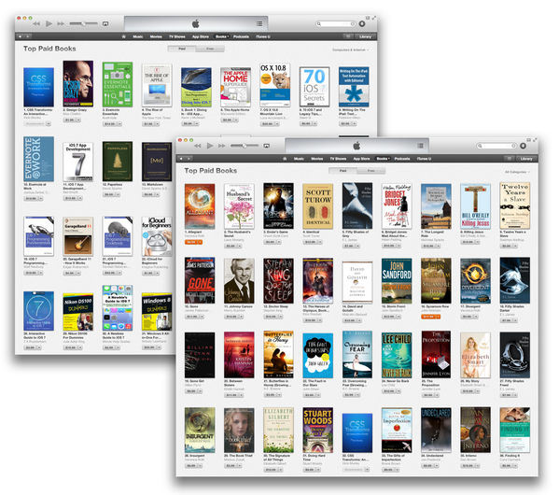This screenshot has height=495, width=559.
Task: Open the Up Next list icon in back window
Action: tap(259, 23)
